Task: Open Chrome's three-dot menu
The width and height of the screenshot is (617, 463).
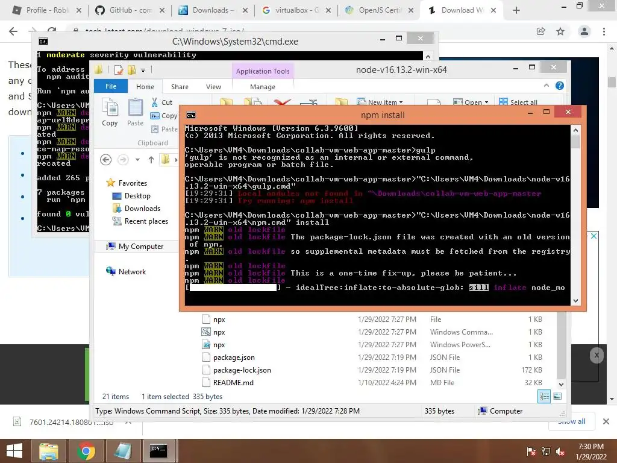Action: (x=604, y=31)
